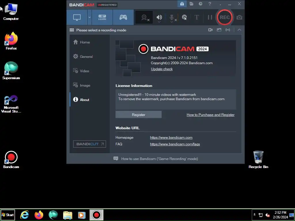Toggle mouse cursor effects icon

(185, 18)
